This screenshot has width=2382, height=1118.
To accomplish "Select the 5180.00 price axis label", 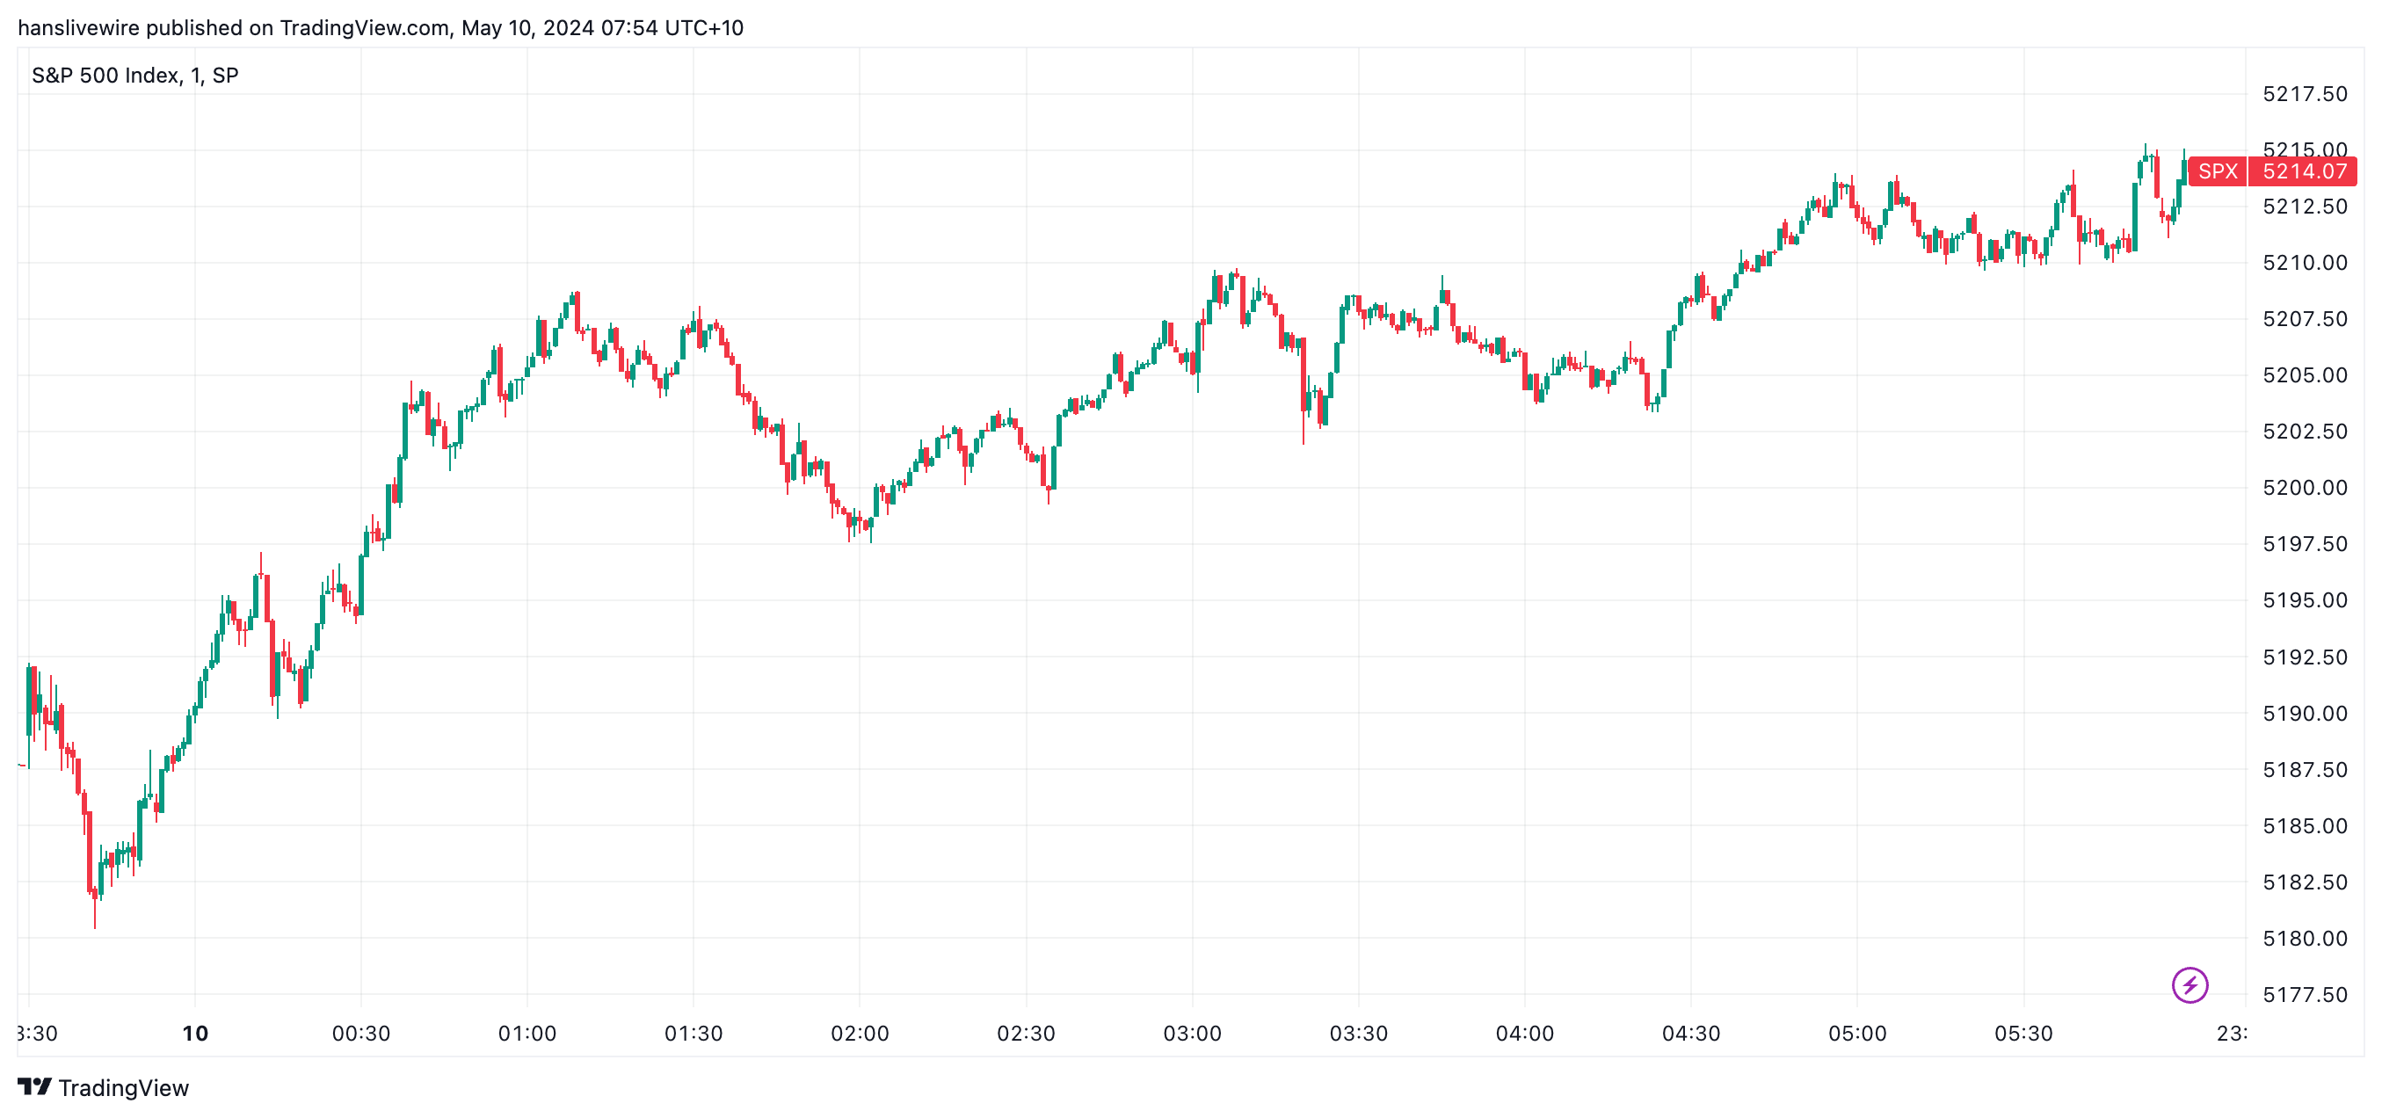I will [2305, 938].
